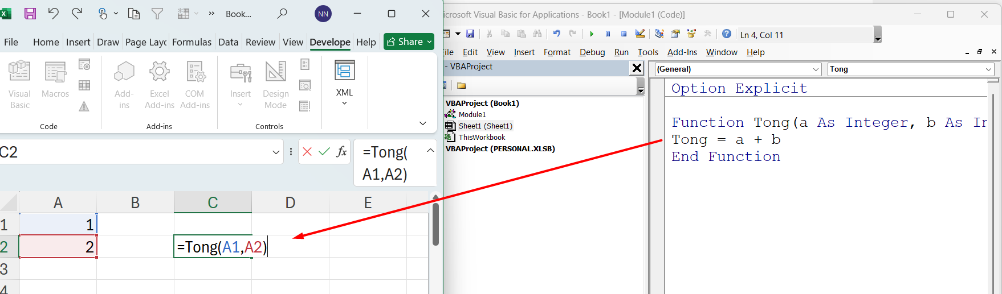The image size is (1002, 294).
Task: Expand more quick access toolbar commands
Action: click(211, 14)
